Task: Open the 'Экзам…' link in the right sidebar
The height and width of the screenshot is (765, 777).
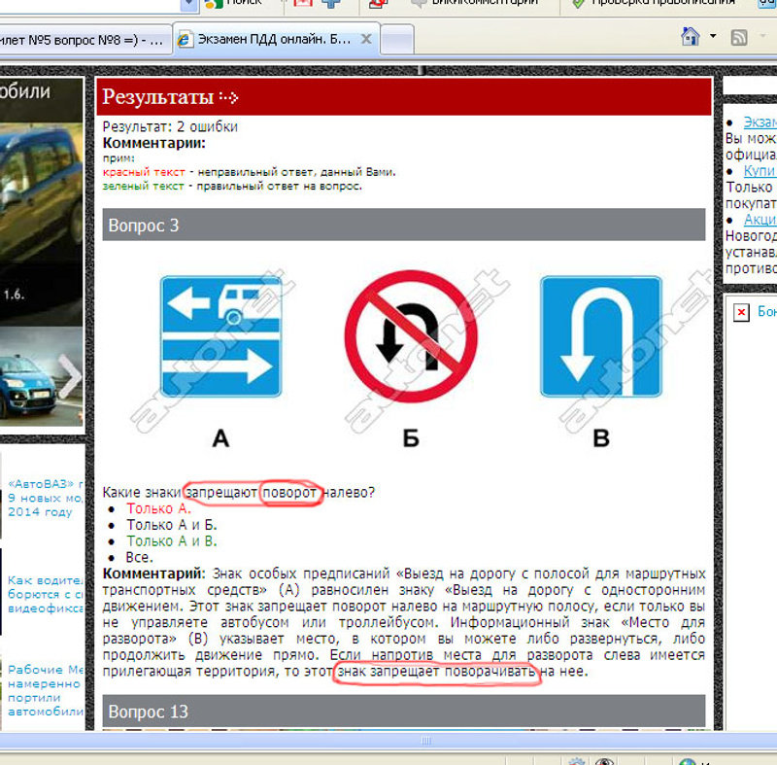Action: (760, 122)
